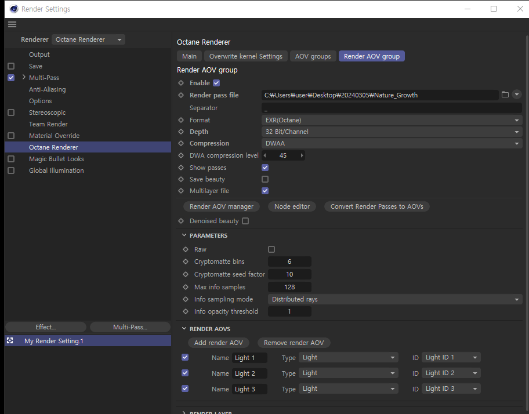Switch to the Main tab
The width and height of the screenshot is (529, 414).
(189, 56)
